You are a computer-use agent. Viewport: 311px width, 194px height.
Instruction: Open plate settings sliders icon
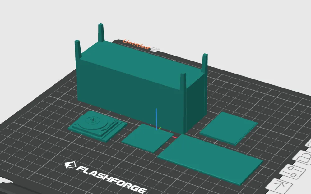pyautogui.click(x=293, y=172)
